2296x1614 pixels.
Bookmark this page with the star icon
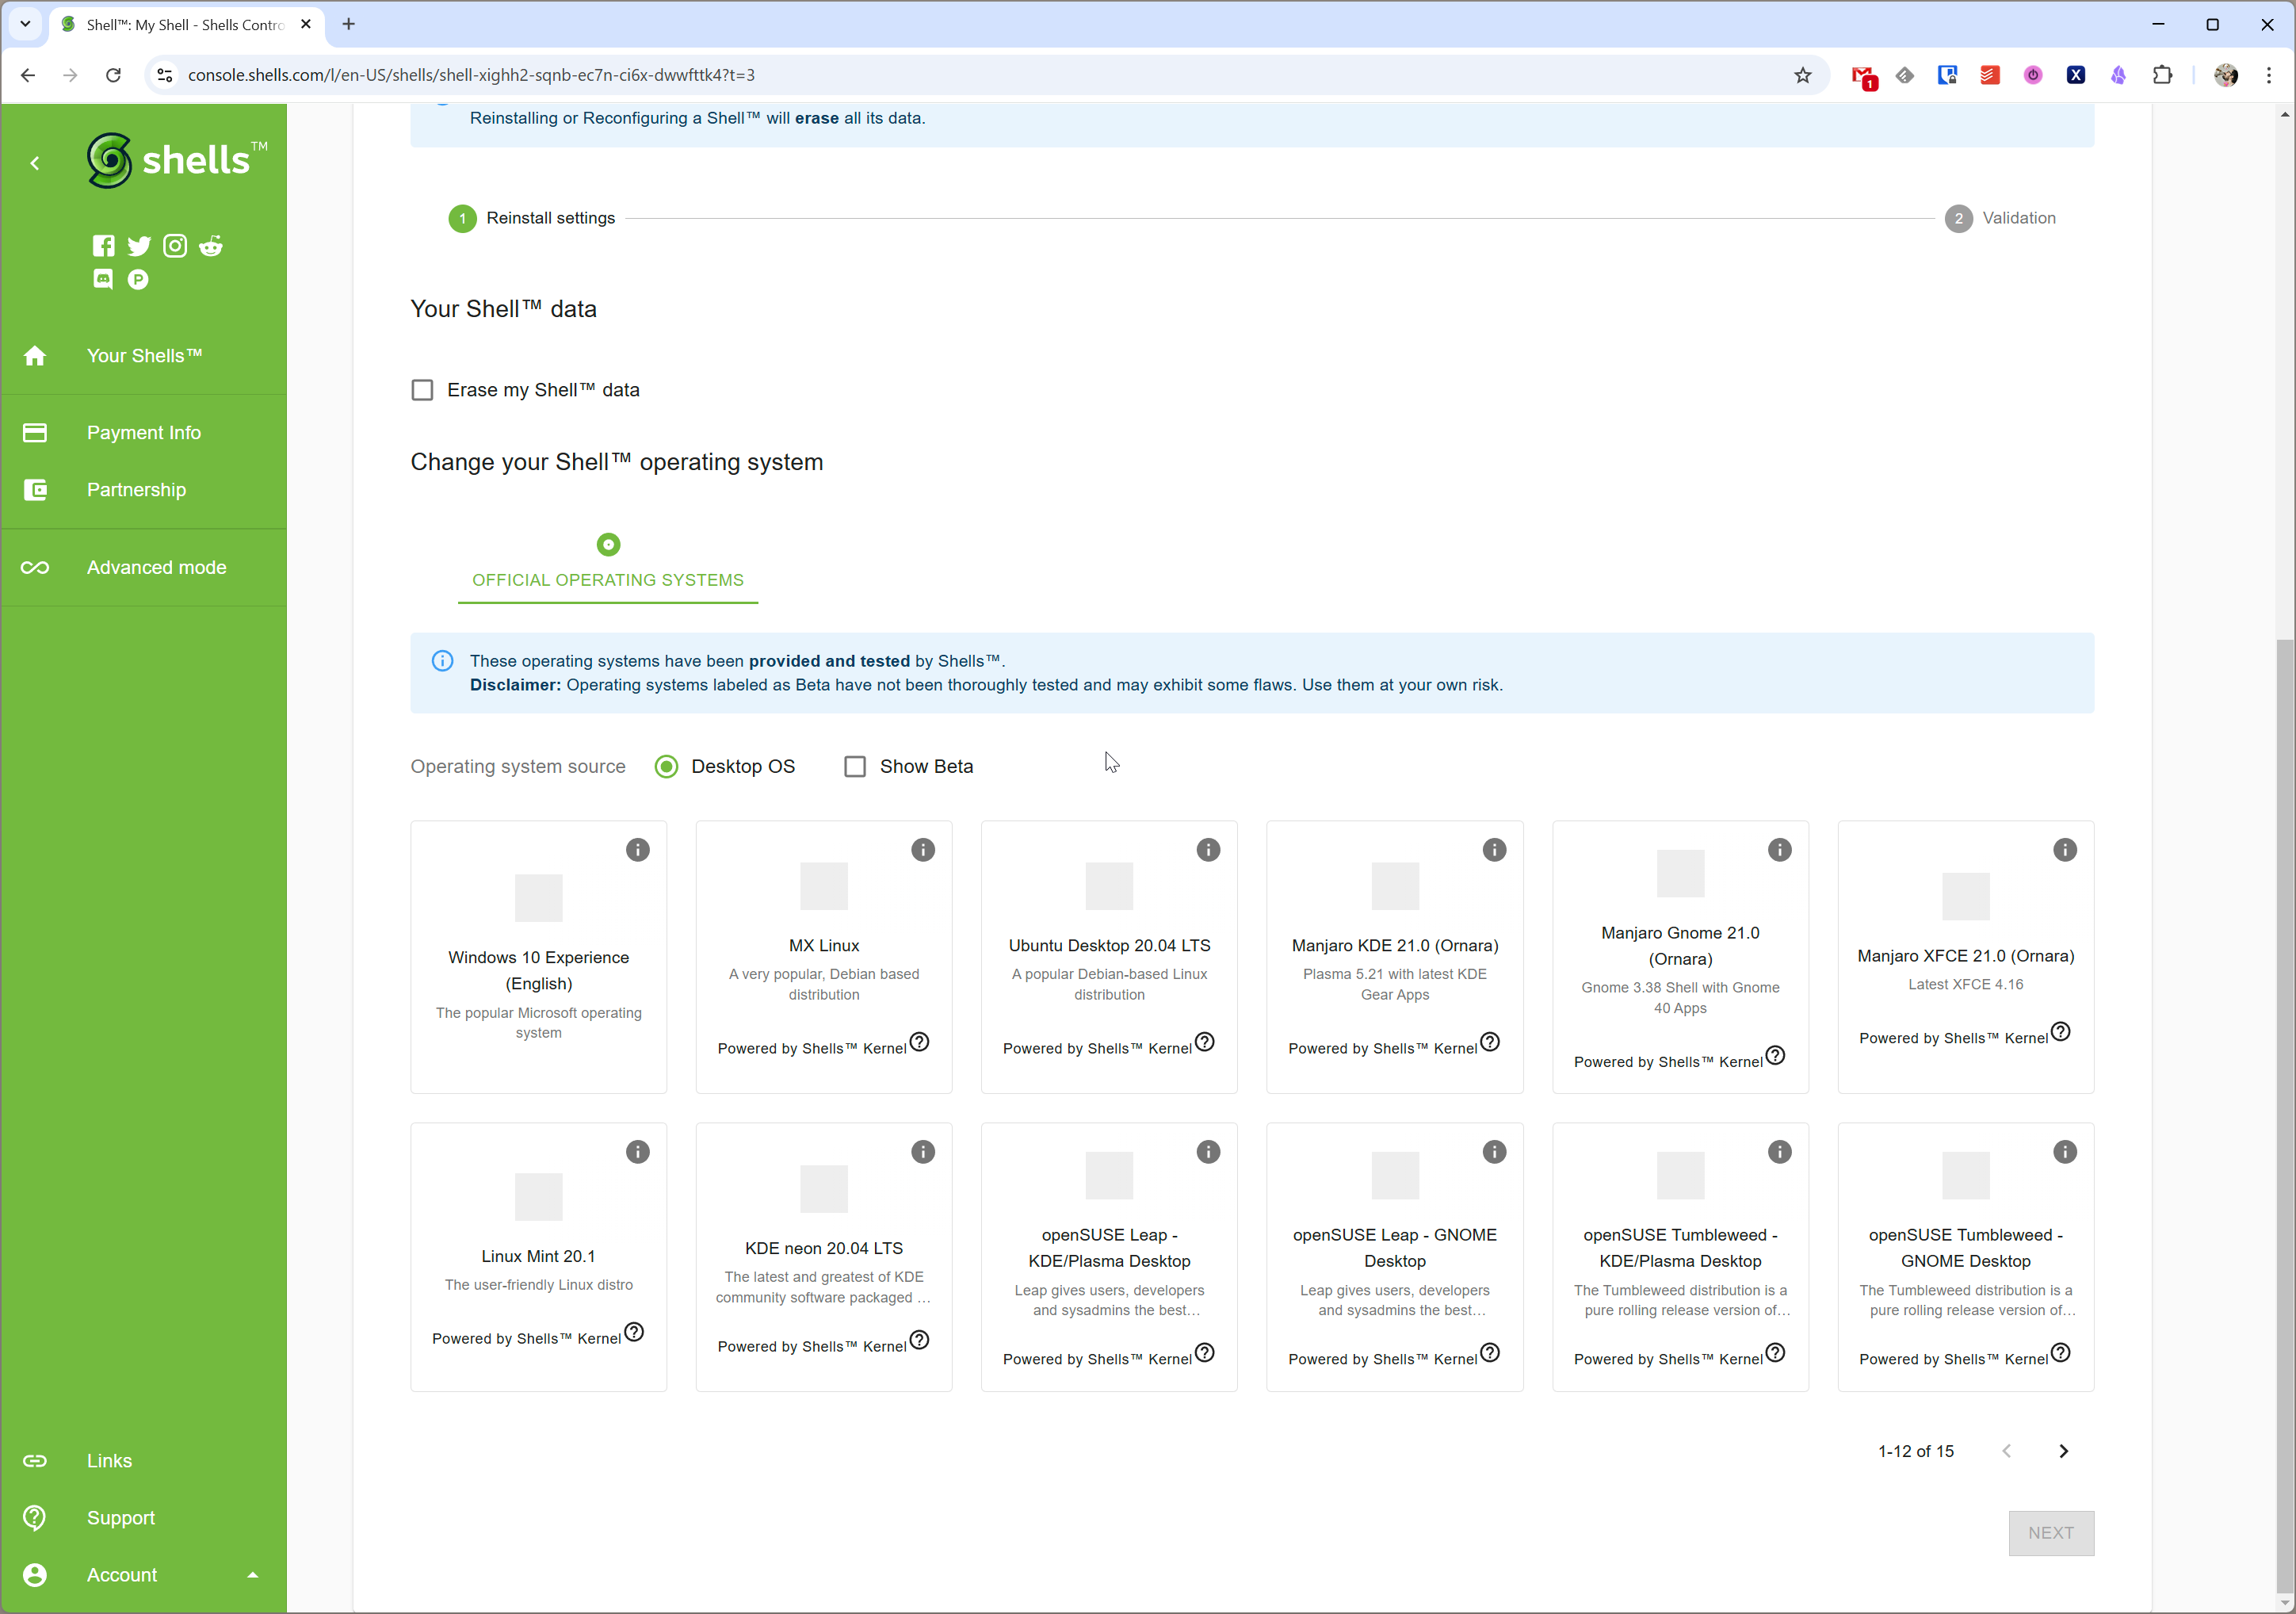[x=1802, y=75]
